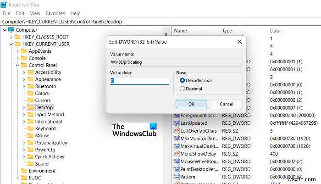Click the Sound folder icon
Screen dimensions: 321x184
coord(30,164)
